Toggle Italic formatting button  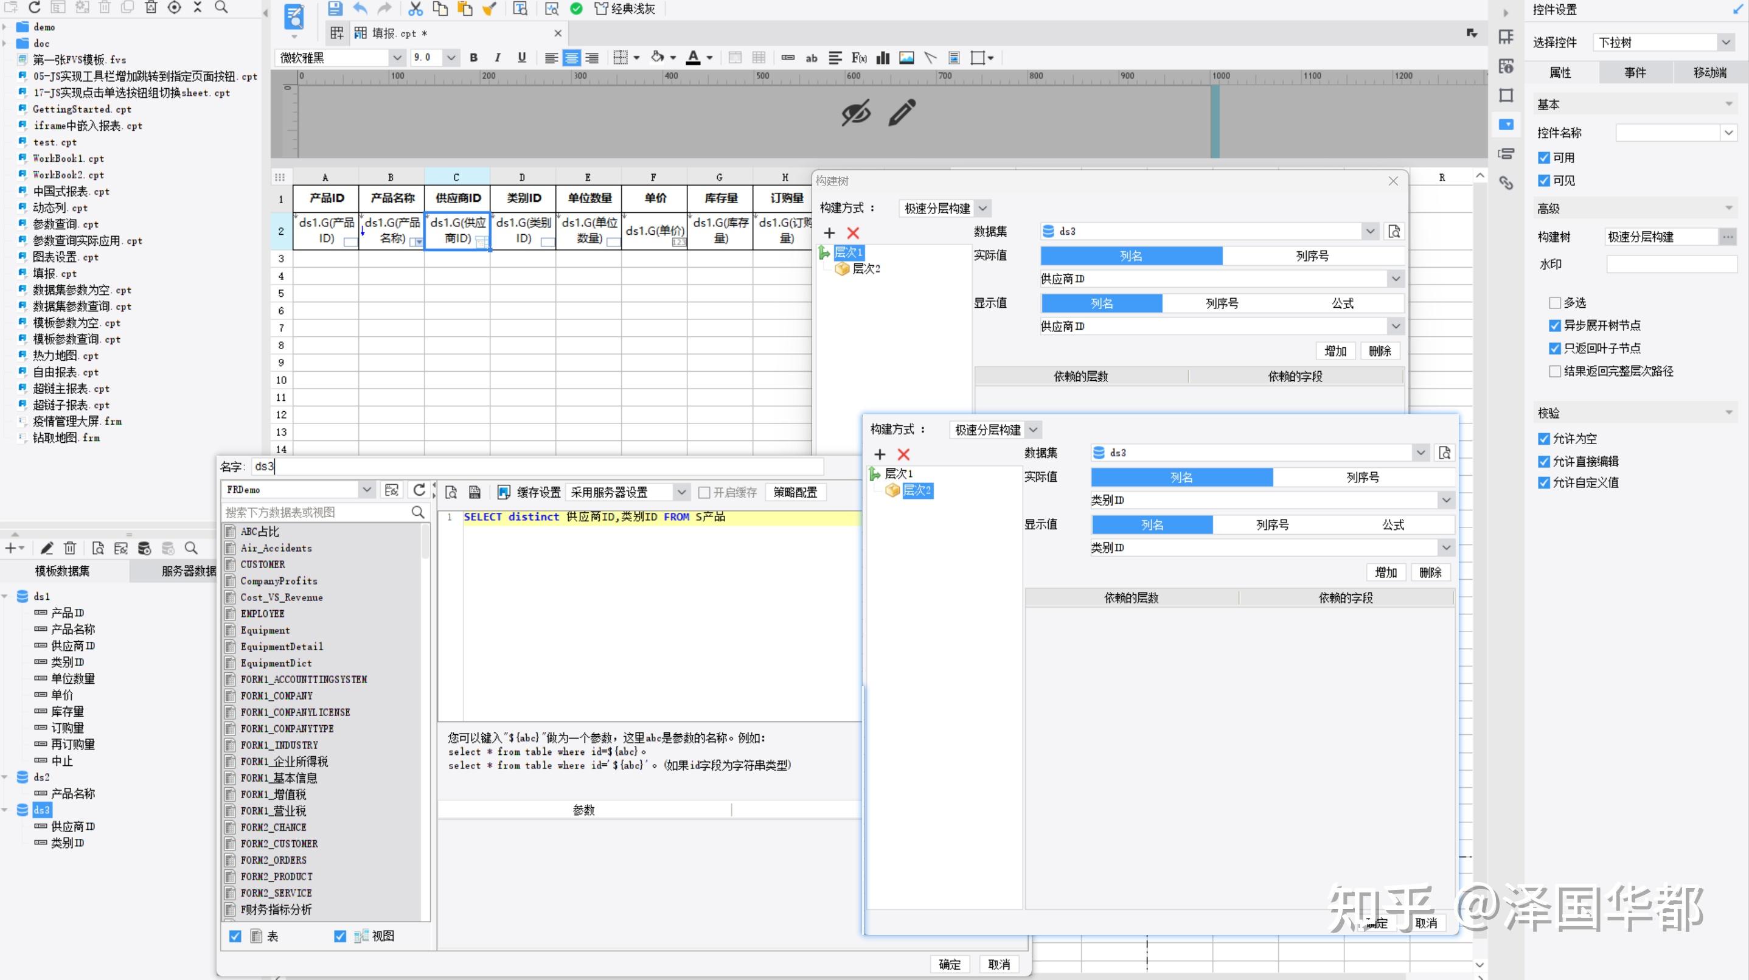pos(498,58)
